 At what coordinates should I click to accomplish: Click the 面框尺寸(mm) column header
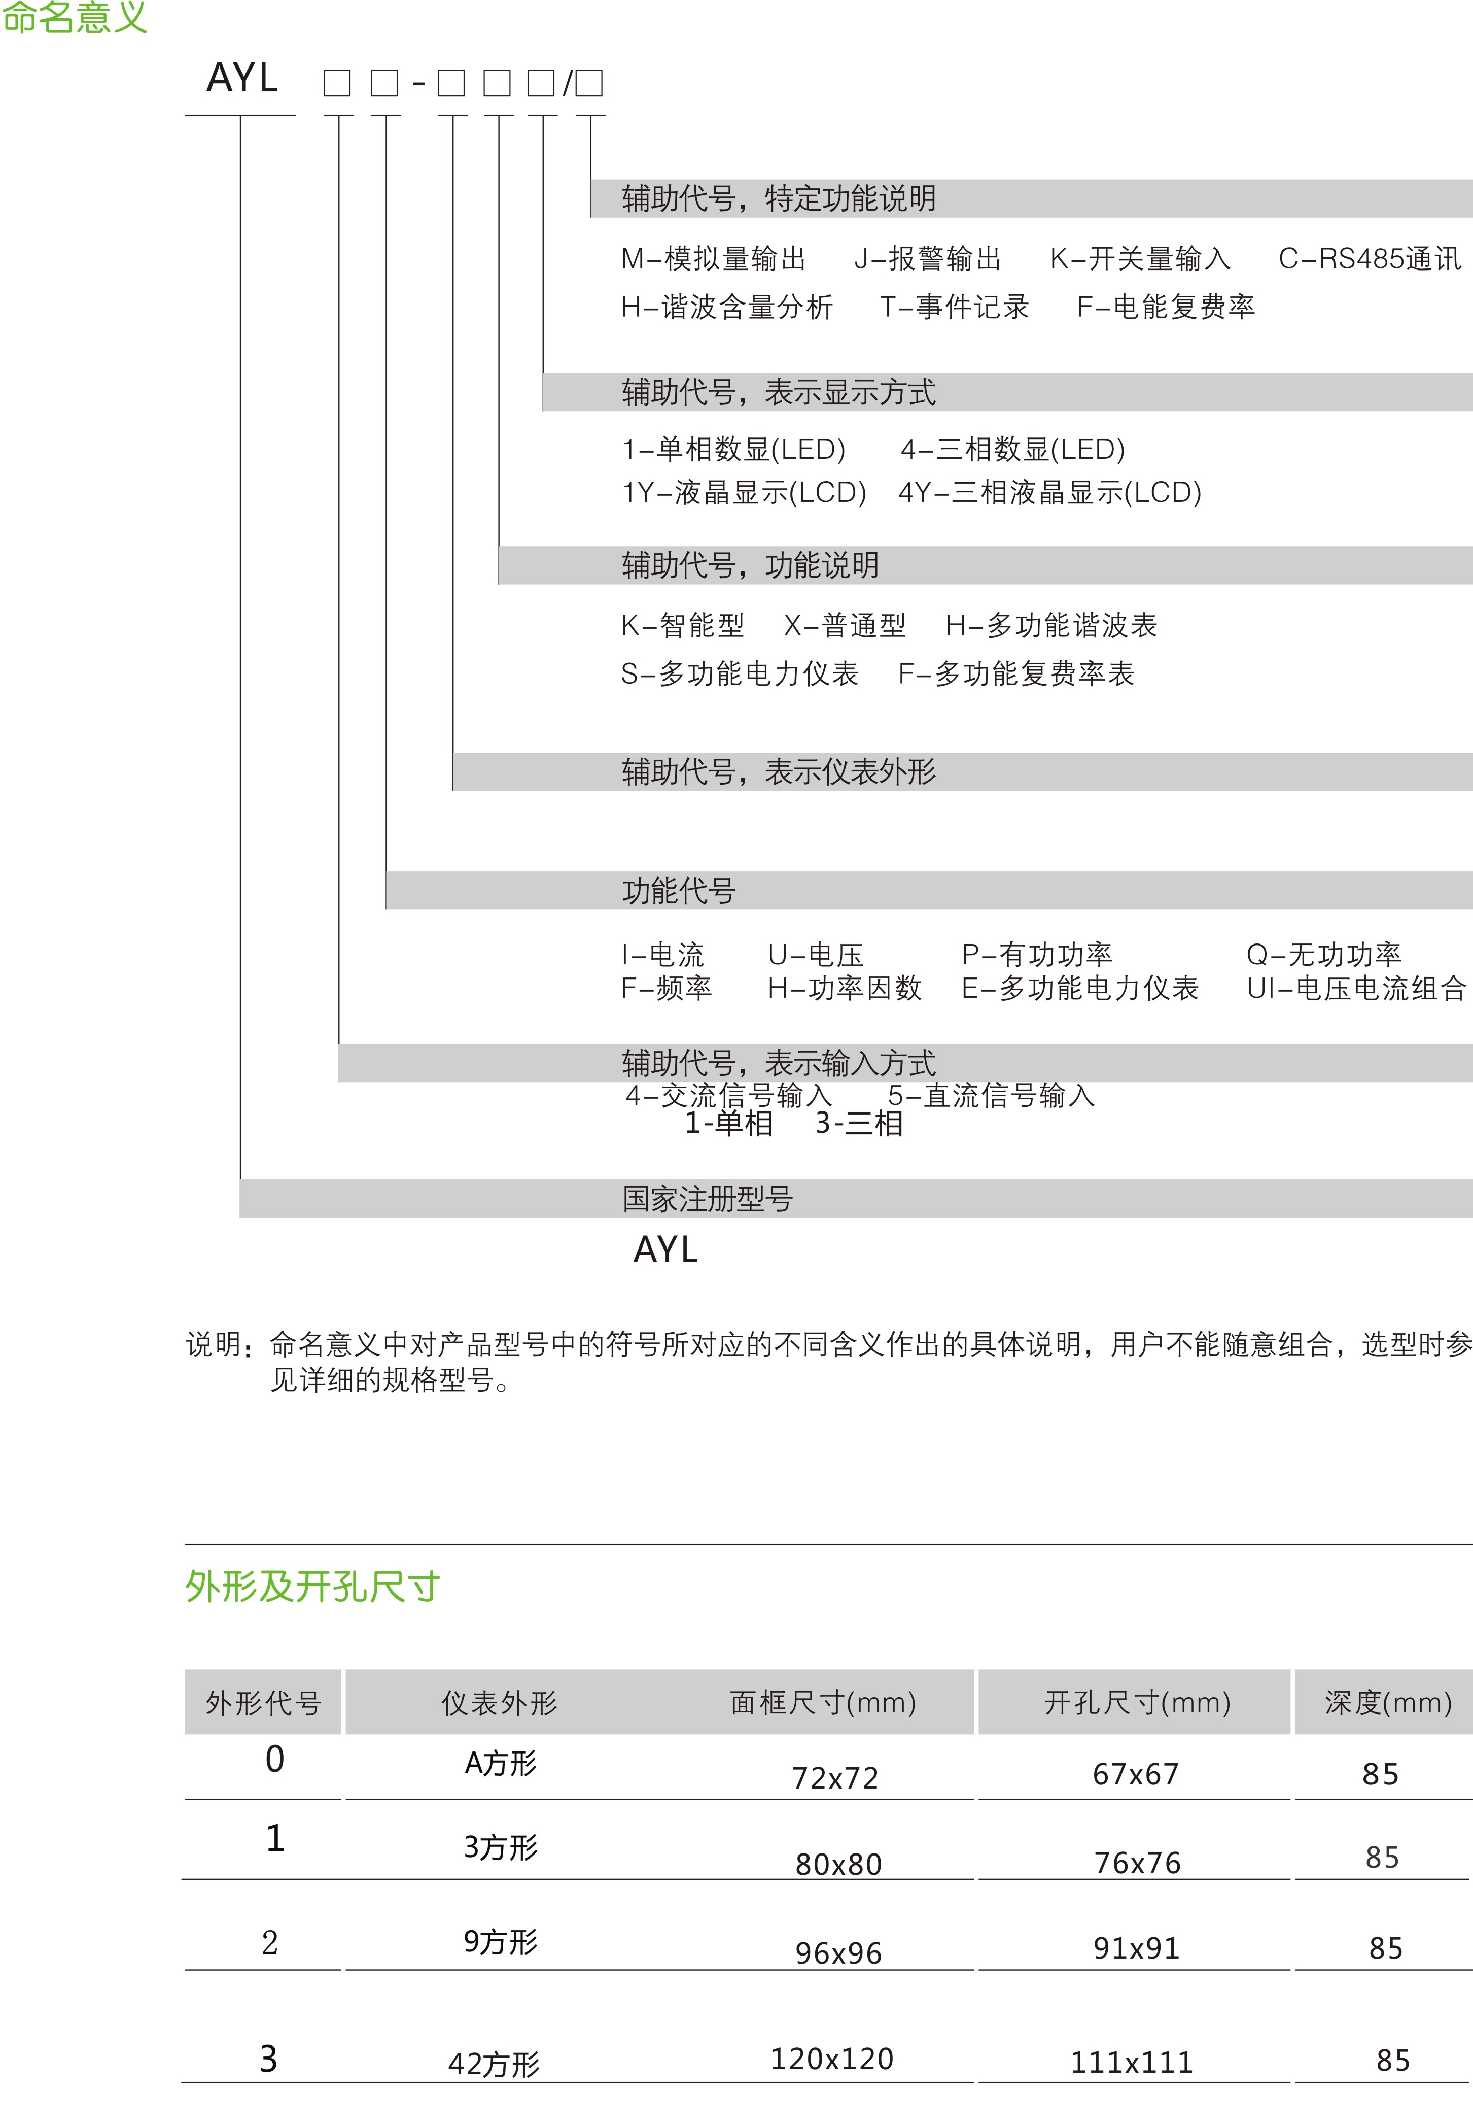pyautogui.click(x=823, y=1703)
